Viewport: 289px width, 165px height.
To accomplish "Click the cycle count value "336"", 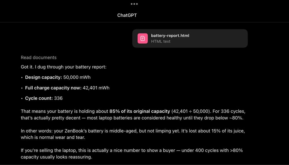I will tap(58, 98).
